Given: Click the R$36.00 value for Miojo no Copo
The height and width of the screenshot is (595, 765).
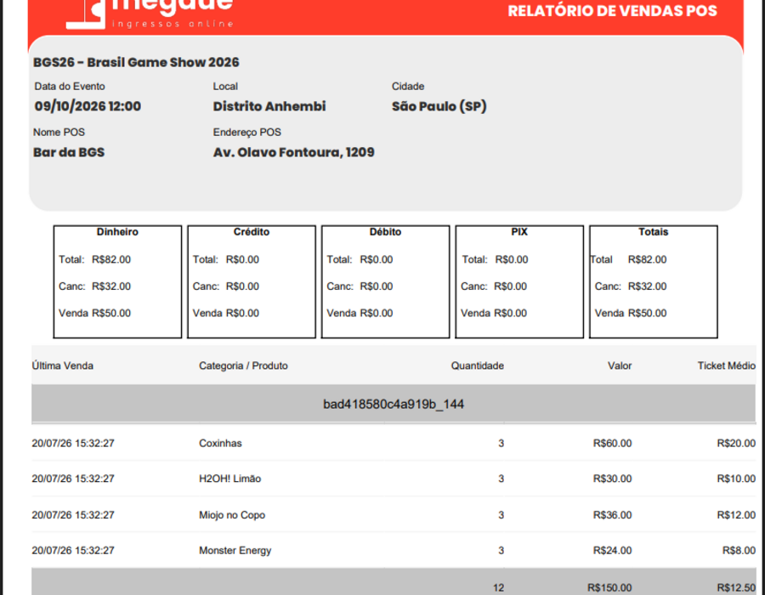Looking at the screenshot, I should coord(612,515).
